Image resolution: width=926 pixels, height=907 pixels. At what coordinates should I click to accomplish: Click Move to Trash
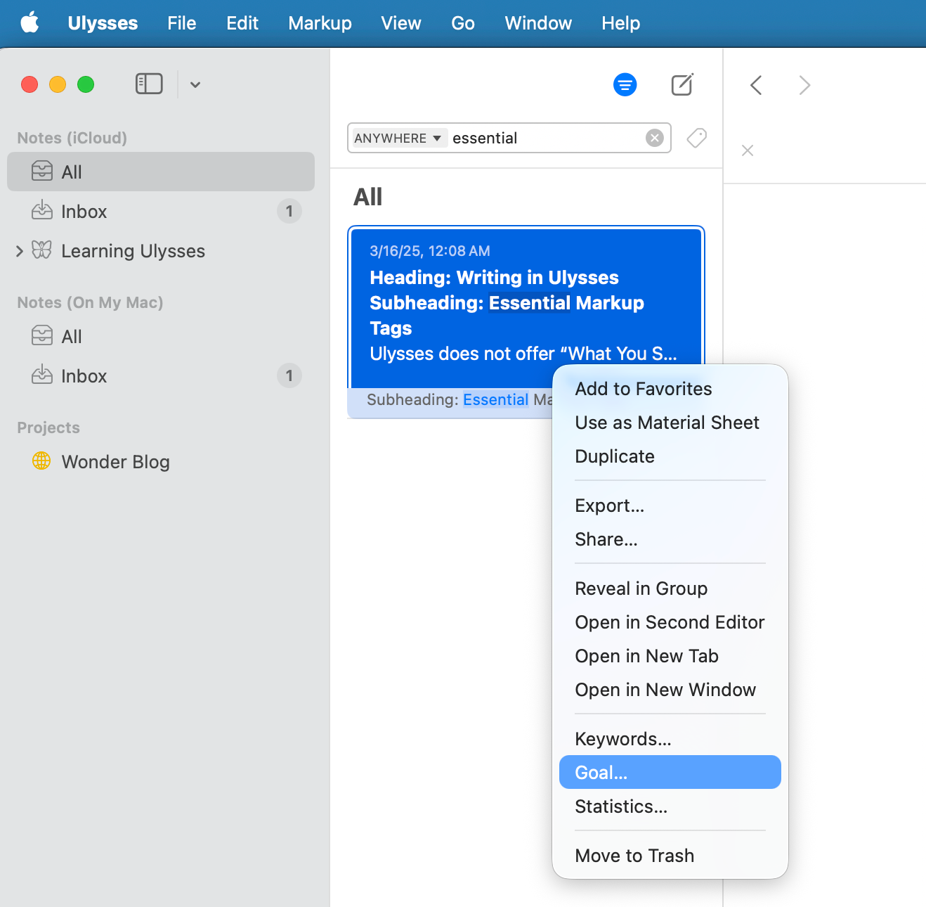click(x=634, y=856)
